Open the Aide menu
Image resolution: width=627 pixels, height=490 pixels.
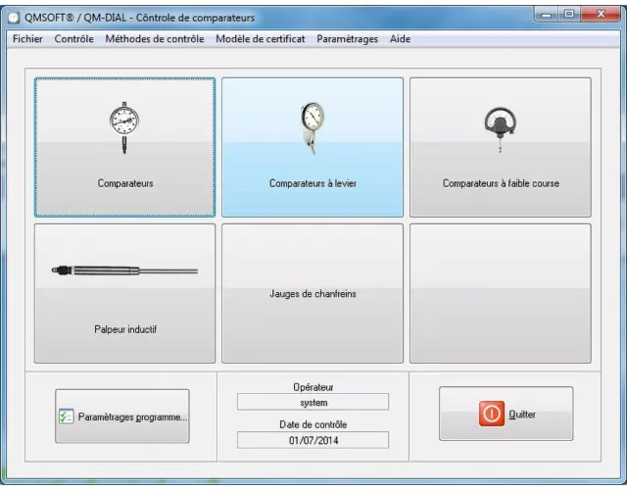(x=401, y=39)
